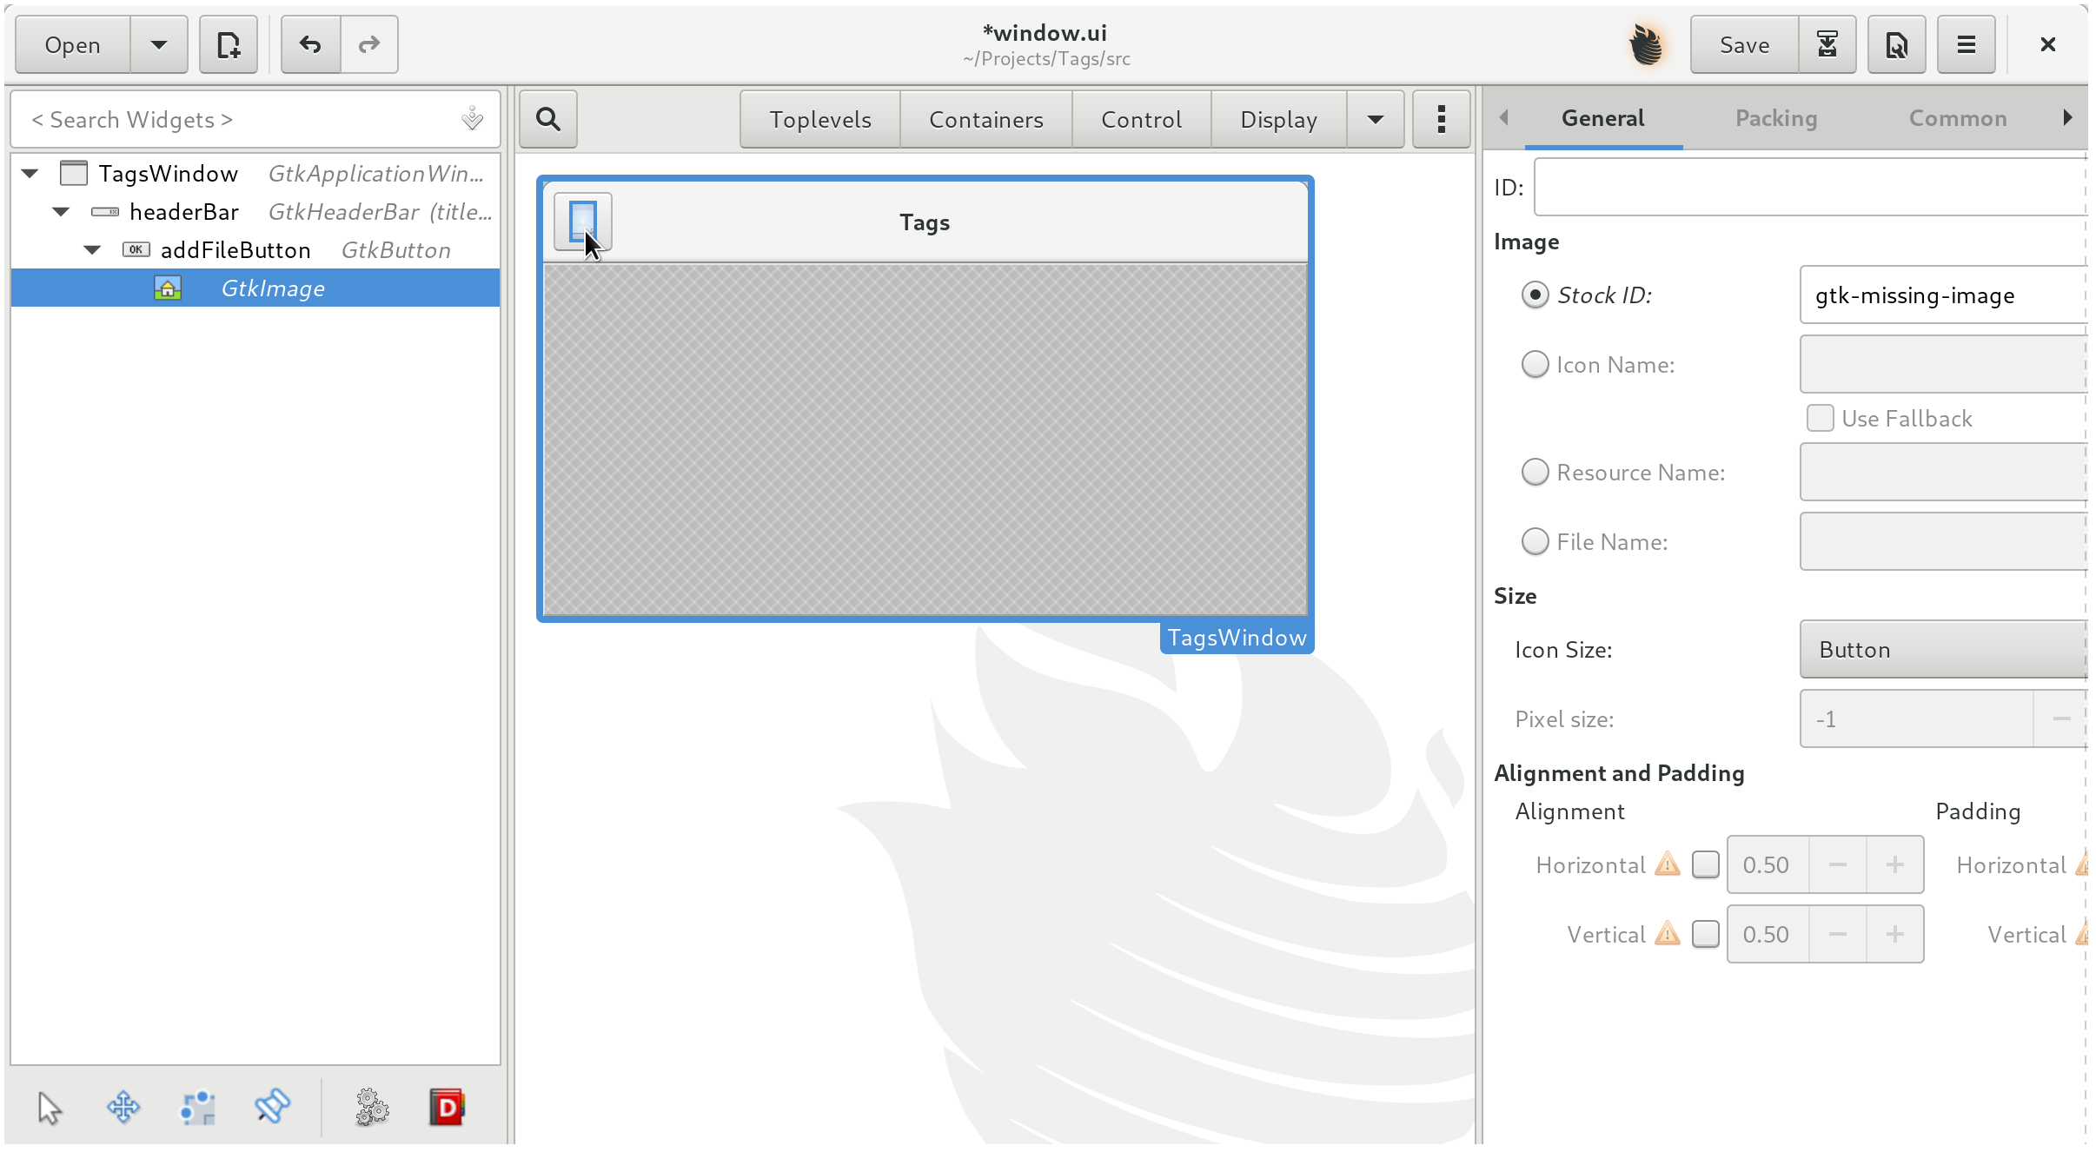Increase vertical alignment with plus button

pos(1895,934)
